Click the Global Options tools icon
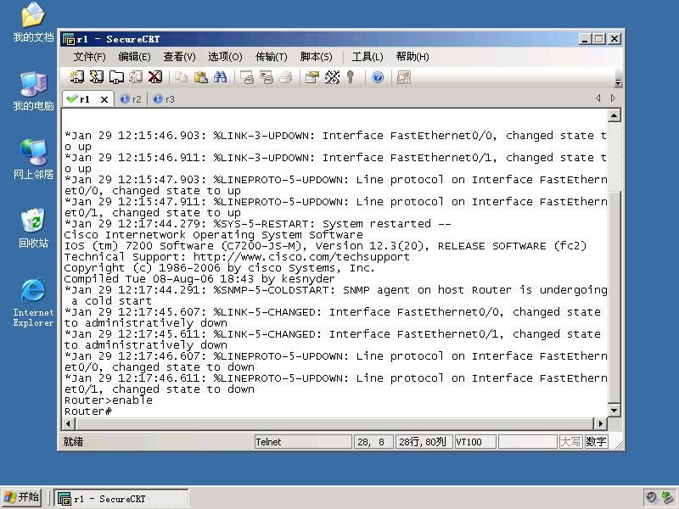 332,77
